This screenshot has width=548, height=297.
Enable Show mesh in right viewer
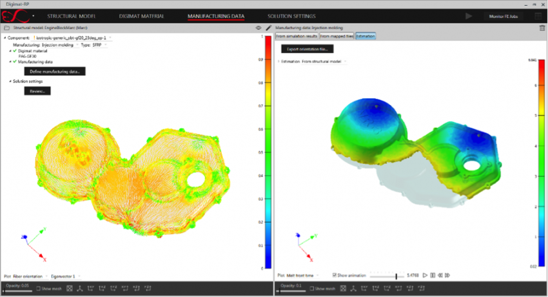click(x=312, y=289)
